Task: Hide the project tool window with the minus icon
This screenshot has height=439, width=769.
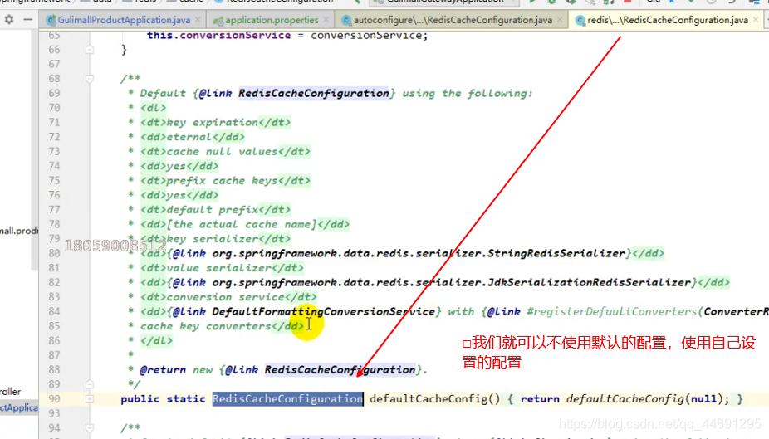Action: point(28,20)
